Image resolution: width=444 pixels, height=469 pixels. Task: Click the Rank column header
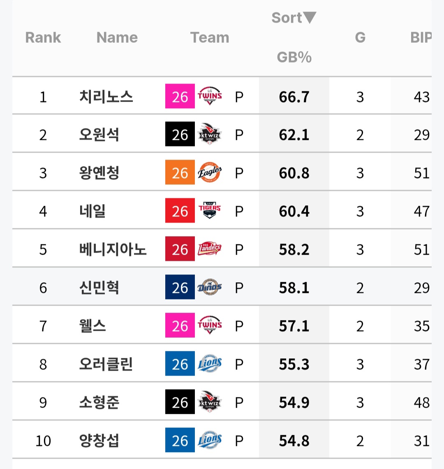43,37
